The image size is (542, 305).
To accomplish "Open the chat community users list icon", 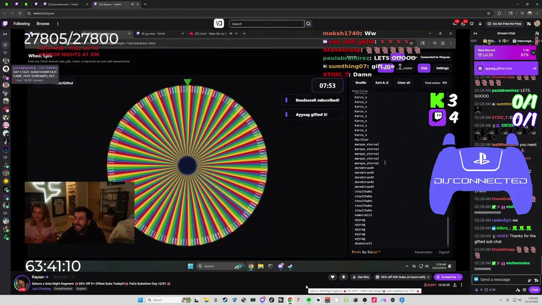I will point(537,33).
